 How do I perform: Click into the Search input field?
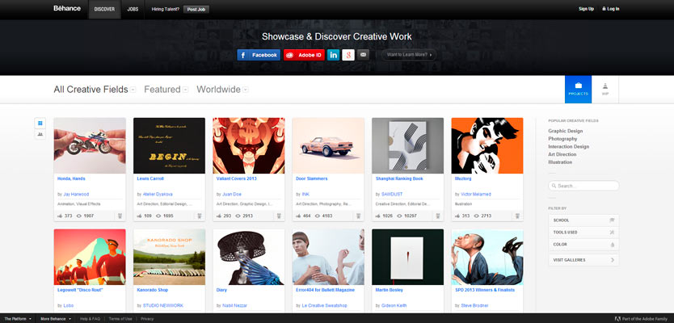[583, 186]
